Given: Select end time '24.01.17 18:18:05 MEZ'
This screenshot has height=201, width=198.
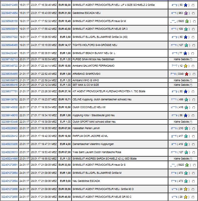Looking at the screenshot, I should (44, 45).
